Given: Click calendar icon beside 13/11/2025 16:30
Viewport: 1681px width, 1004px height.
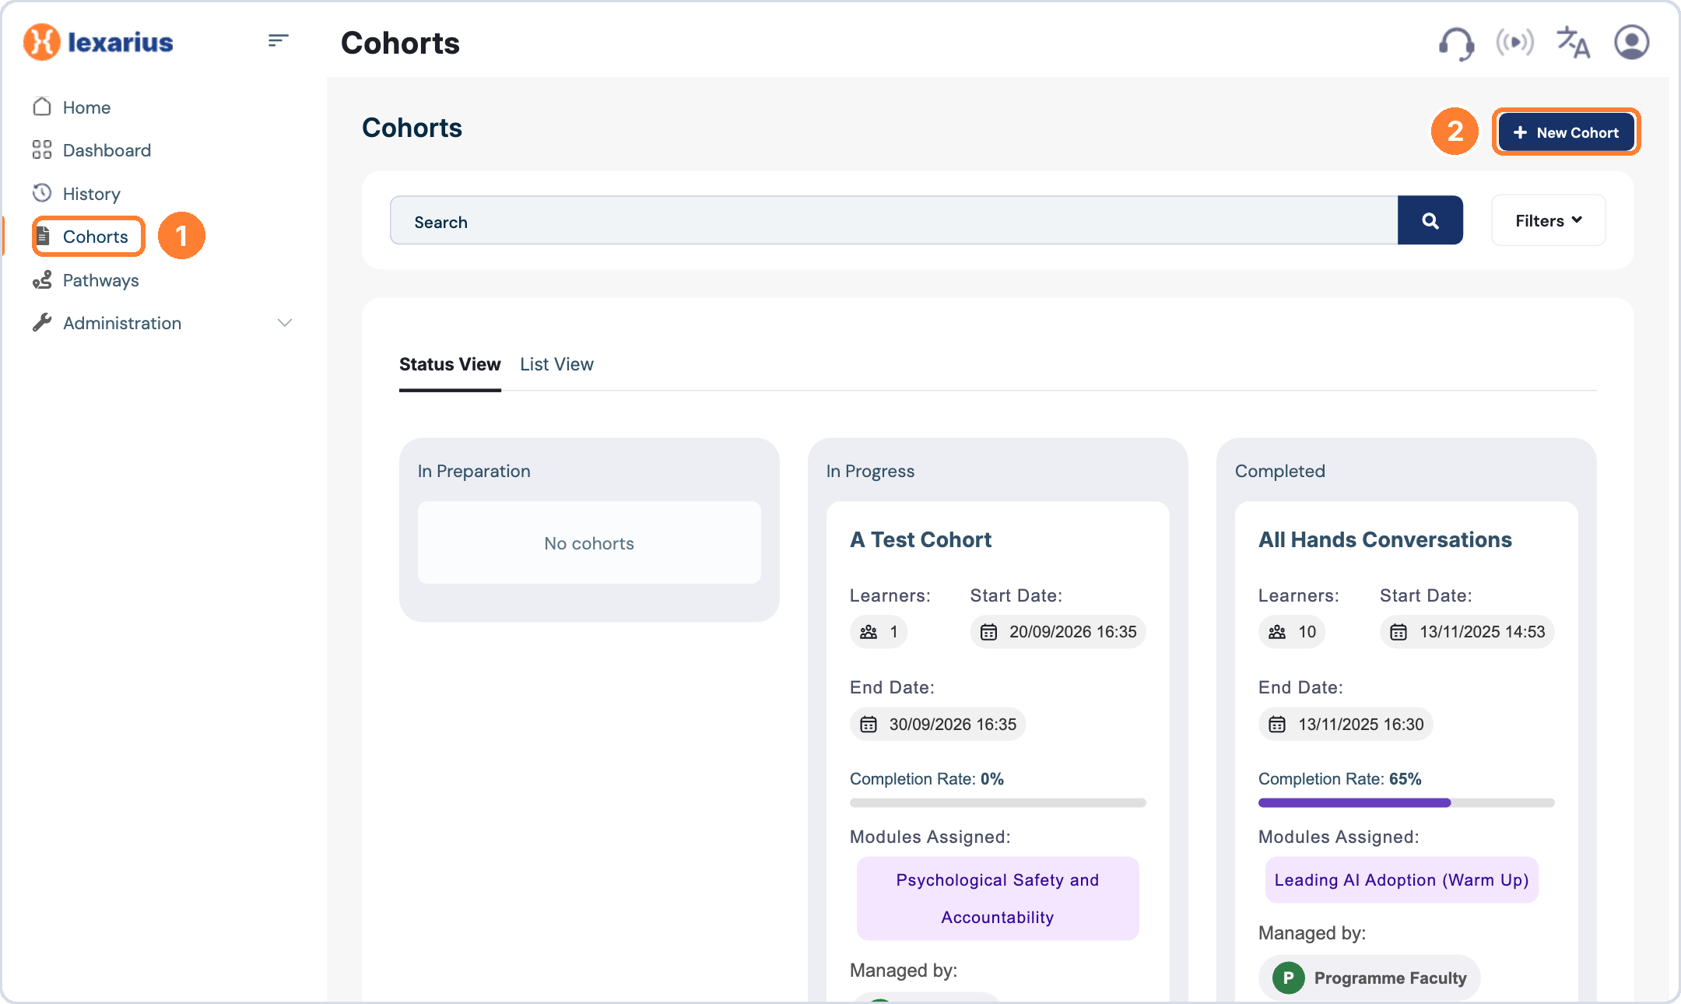Looking at the screenshot, I should click(1277, 725).
